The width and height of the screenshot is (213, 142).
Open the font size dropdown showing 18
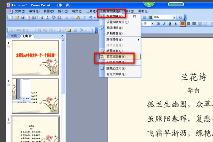click(153, 24)
